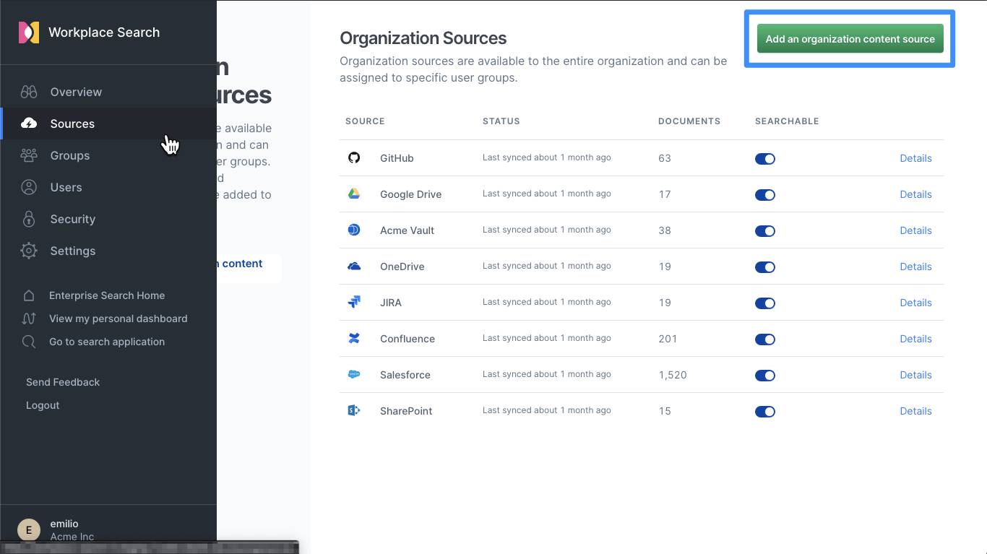Image resolution: width=987 pixels, height=554 pixels.
Task: Click the Security lock icon
Action: pos(29,219)
